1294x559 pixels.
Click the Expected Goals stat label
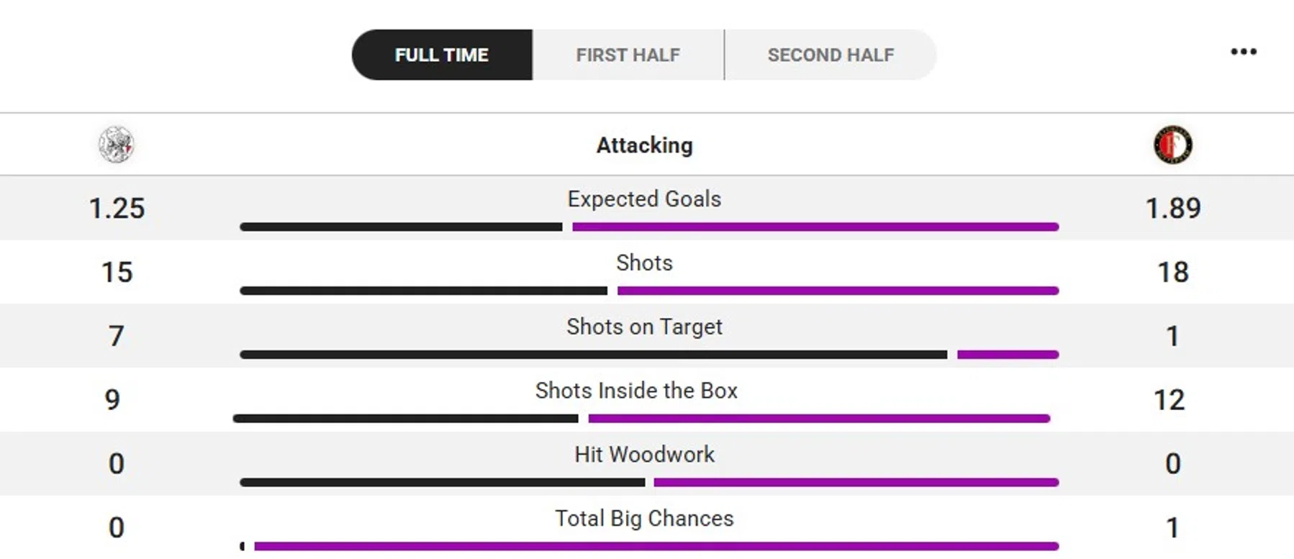[x=644, y=199]
